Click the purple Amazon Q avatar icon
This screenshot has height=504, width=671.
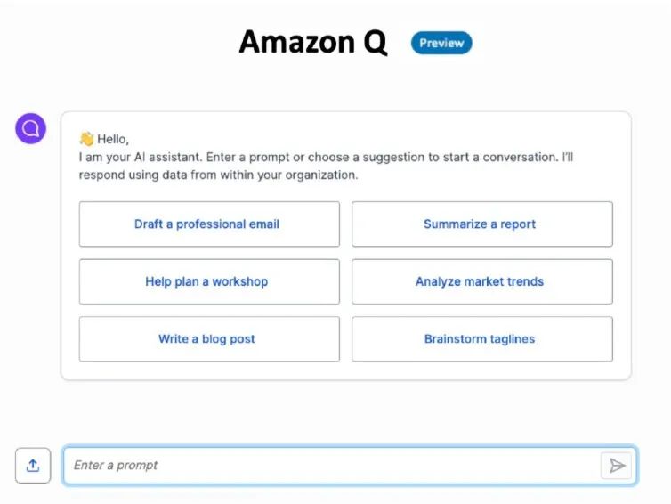point(31,128)
